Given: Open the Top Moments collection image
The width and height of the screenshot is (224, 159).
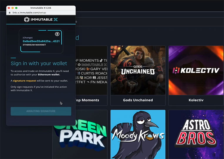Looking at the screenshot, I should pos(91,70).
